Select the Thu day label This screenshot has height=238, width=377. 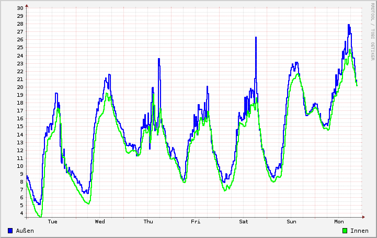pos(148,222)
